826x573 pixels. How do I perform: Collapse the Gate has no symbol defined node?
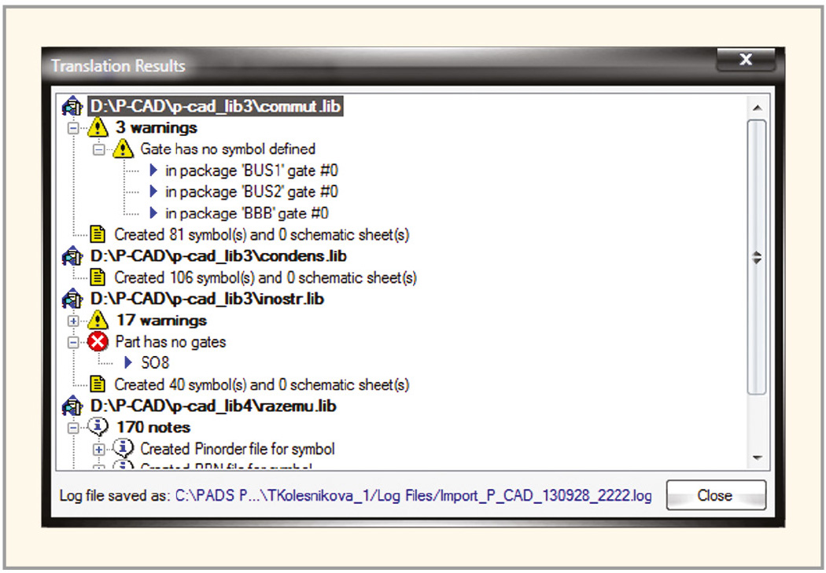(x=99, y=149)
